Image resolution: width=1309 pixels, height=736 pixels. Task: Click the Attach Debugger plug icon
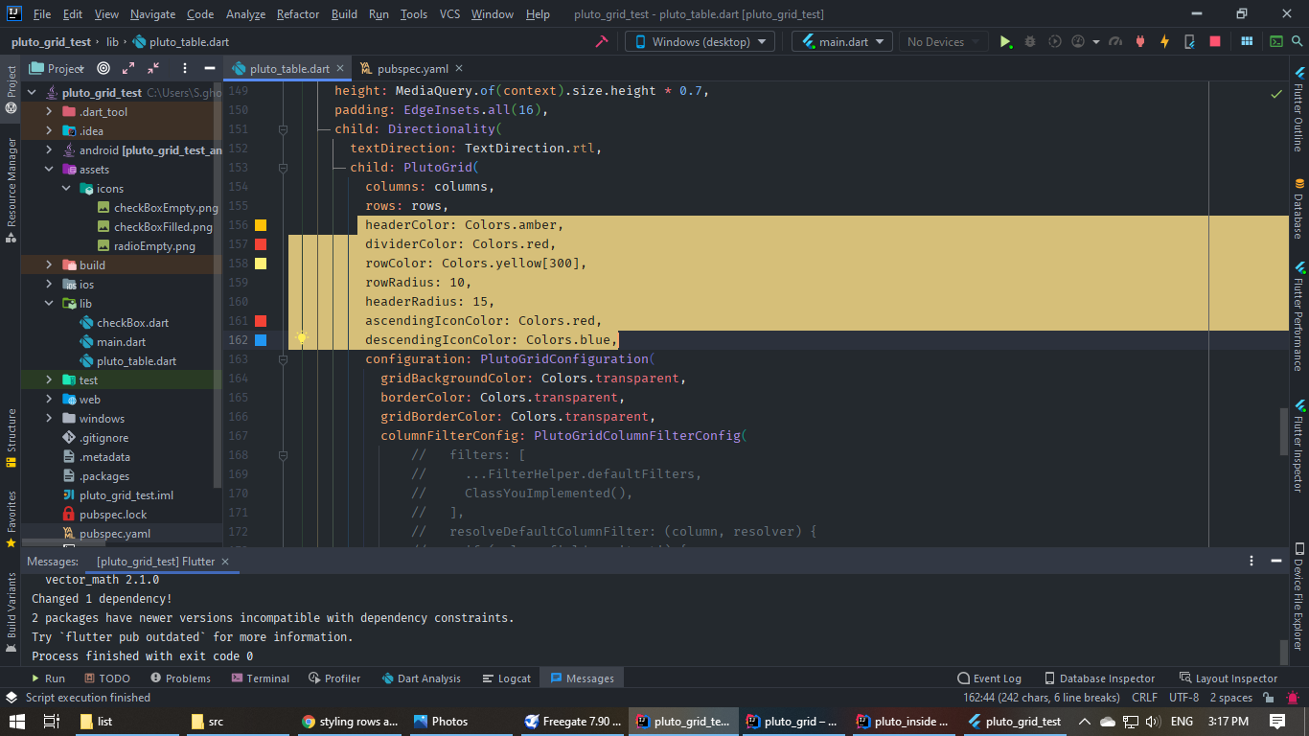pyautogui.click(x=1140, y=41)
